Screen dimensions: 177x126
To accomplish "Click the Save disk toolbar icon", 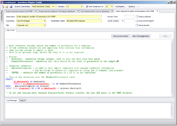I will click(x=11, y=6).
